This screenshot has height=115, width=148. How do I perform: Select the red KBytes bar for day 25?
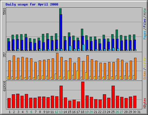[113, 97]
